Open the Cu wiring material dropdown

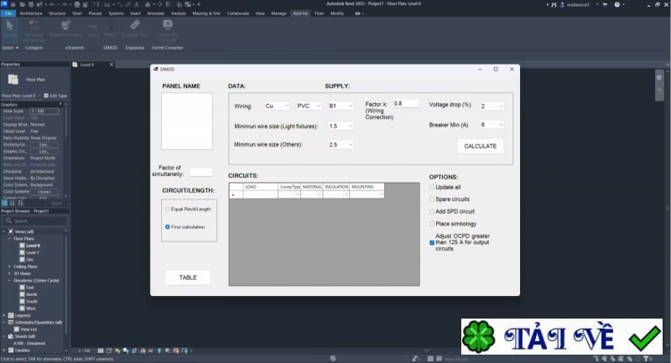pyautogui.click(x=277, y=106)
